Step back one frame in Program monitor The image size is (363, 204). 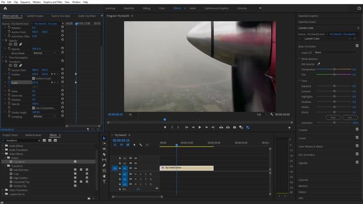pos(193,127)
